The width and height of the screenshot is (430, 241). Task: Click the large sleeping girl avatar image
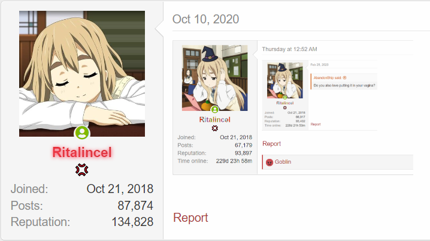pyautogui.click(x=82, y=74)
